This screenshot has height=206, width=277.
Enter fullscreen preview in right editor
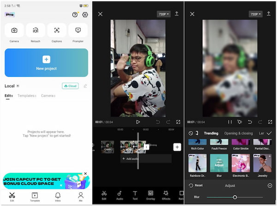[x=270, y=122]
